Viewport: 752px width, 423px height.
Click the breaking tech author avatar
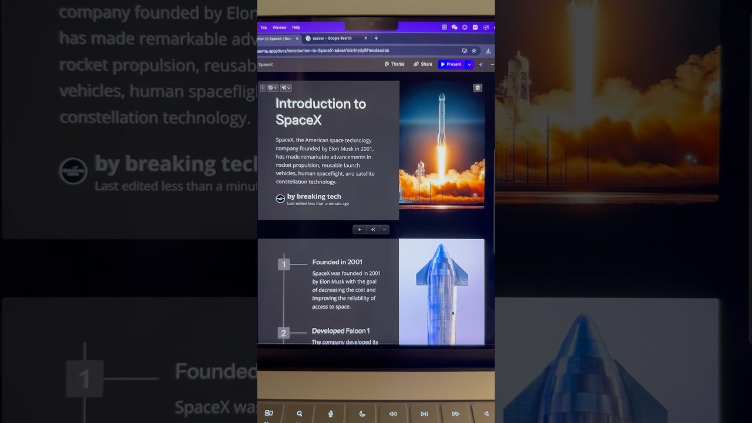(280, 199)
